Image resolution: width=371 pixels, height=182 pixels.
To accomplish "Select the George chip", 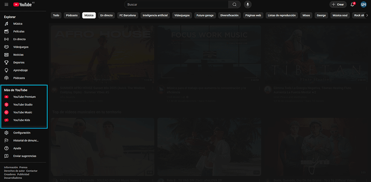I will (321, 15).
